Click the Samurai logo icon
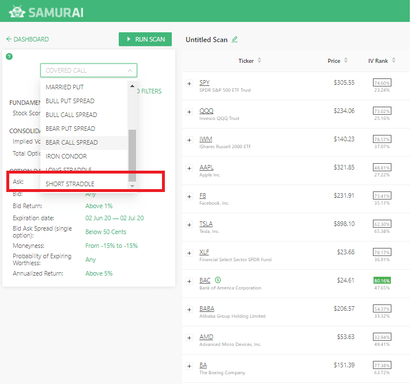This screenshot has height=384, width=411. tap(17, 12)
